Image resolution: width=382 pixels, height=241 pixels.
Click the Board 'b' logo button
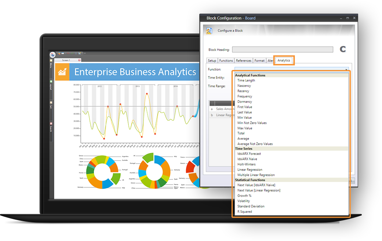click(52, 55)
